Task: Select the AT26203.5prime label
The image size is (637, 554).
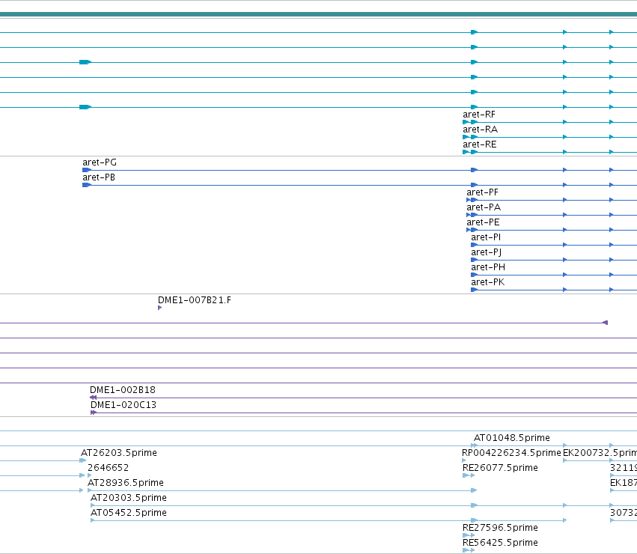Action: coord(119,453)
